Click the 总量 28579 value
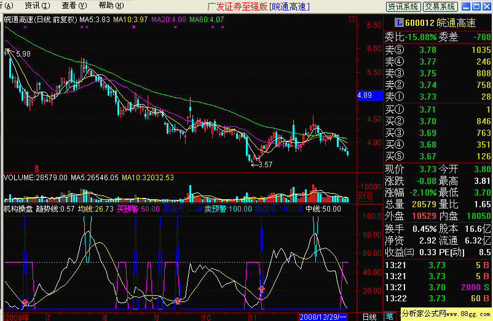Viewport: 493px width, 321px height. (424, 204)
